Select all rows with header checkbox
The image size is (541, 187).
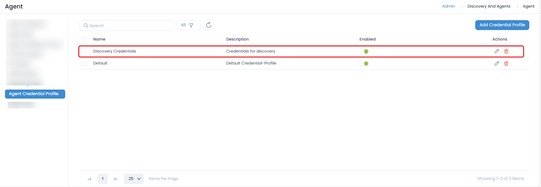[84, 39]
